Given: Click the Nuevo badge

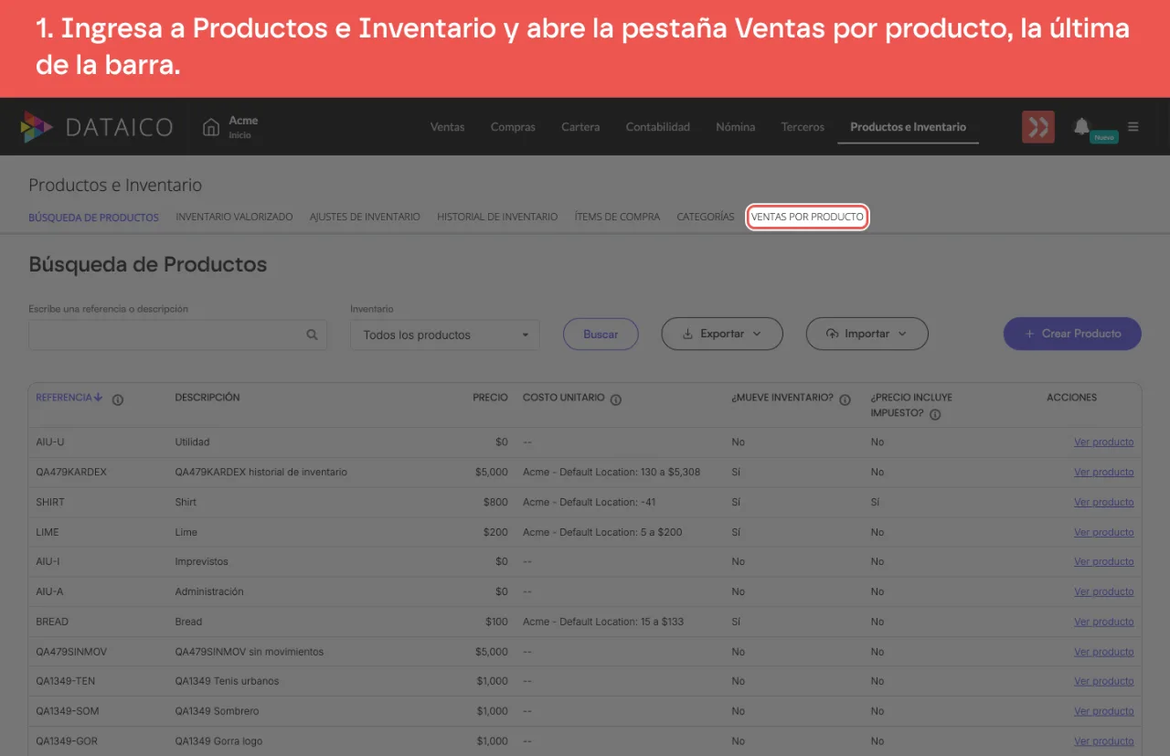Looking at the screenshot, I should pyautogui.click(x=1104, y=137).
